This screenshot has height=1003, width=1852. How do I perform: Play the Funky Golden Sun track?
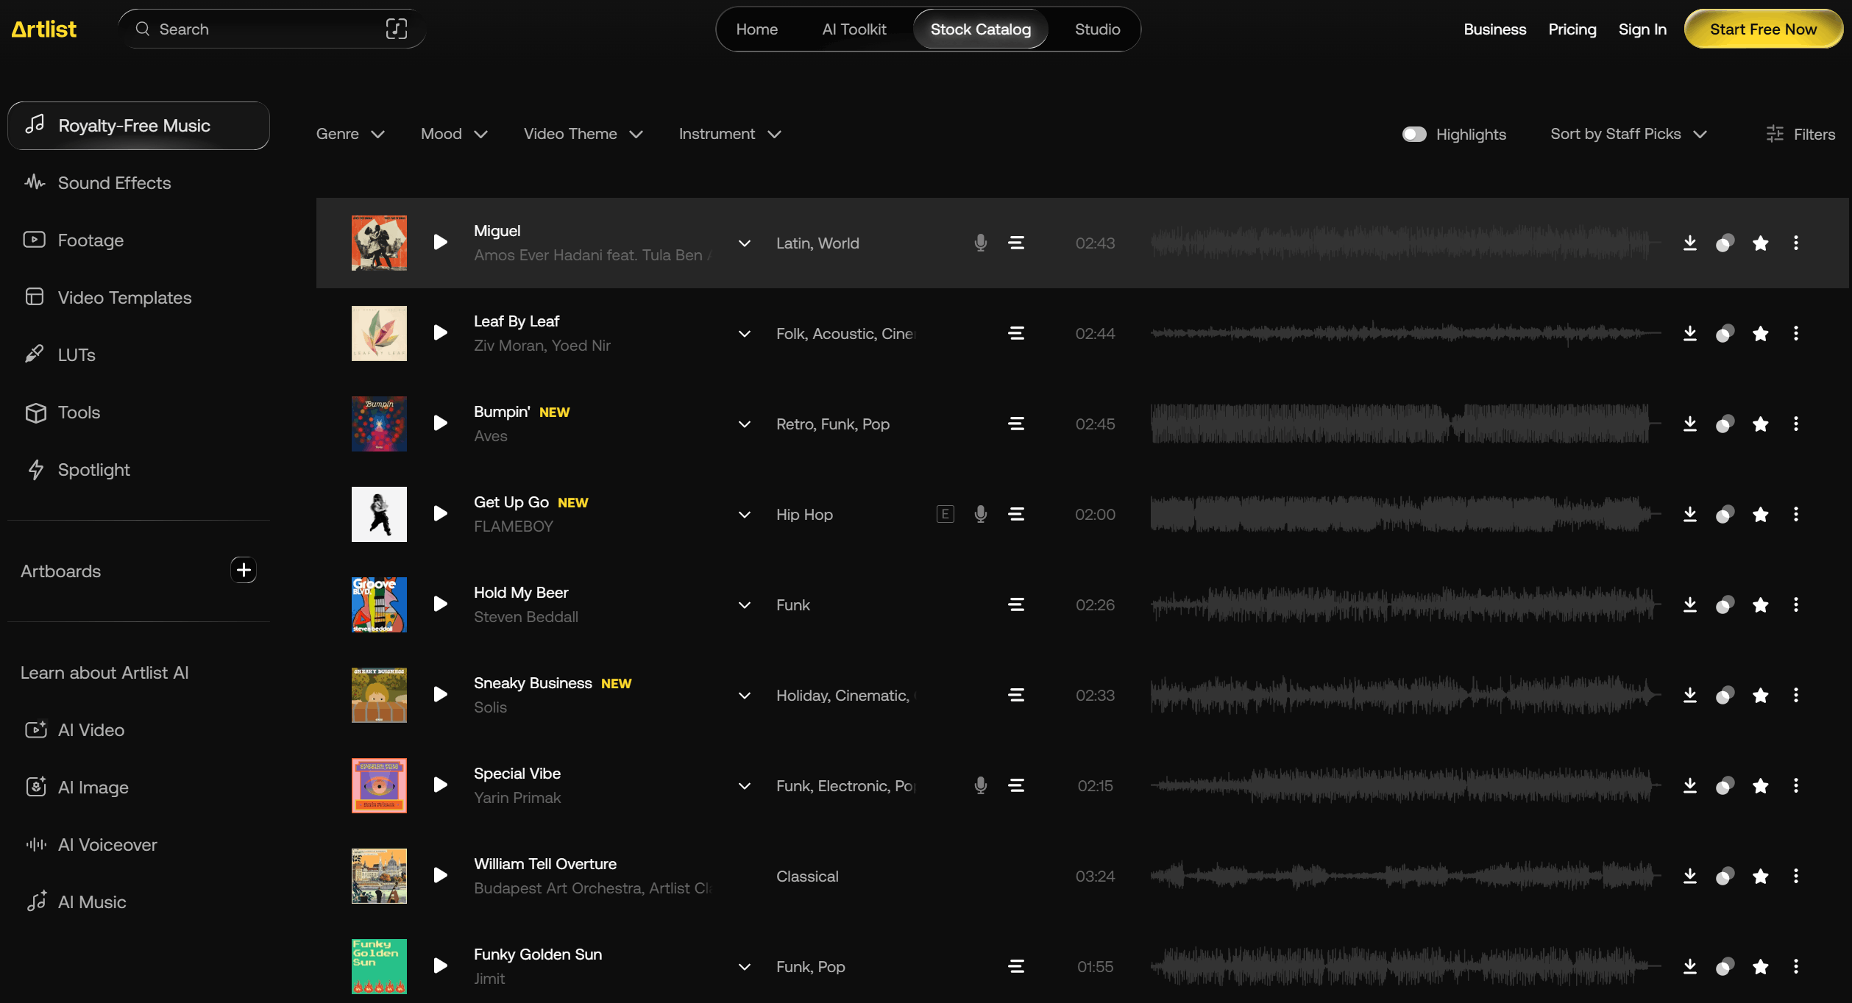click(x=440, y=965)
